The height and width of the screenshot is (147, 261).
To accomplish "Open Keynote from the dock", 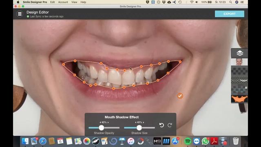I will click(x=122, y=141).
